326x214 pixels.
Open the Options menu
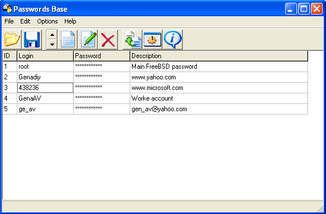(48, 21)
